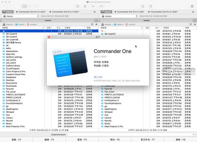
Task: Open right panel favorites star icon
Action: pos(195,24)
